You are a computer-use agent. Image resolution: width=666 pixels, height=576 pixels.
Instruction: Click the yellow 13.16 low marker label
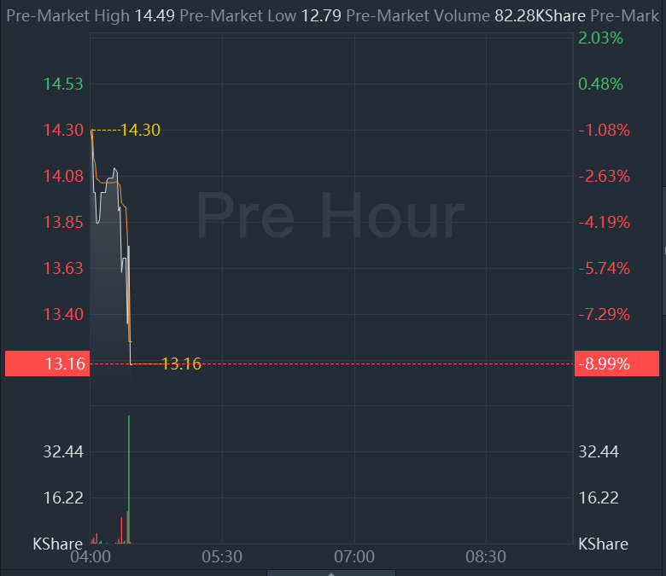[x=181, y=364]
